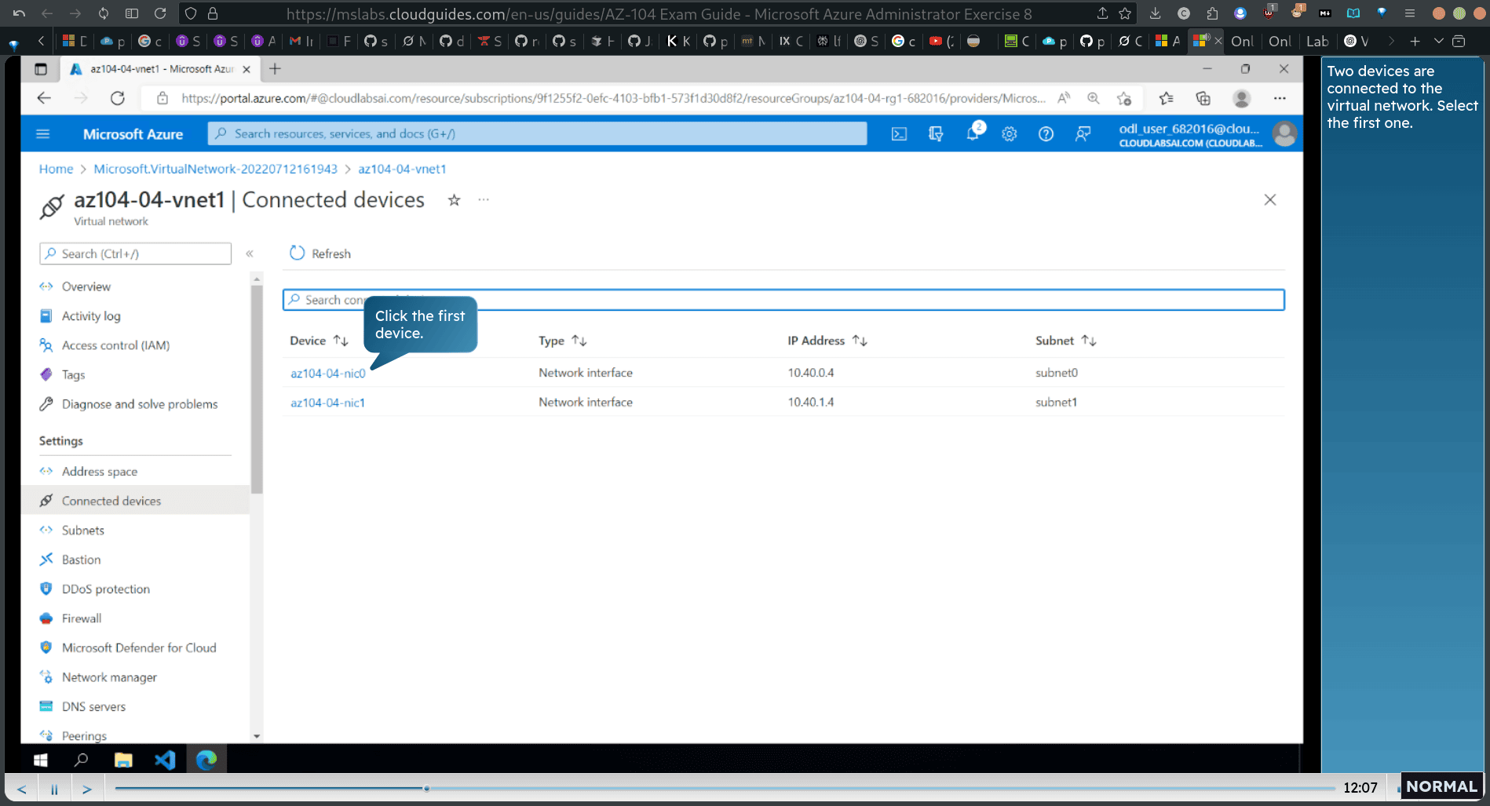
Task: Close the az104-04-vnet1 browser tab
Action: tap(247, 69)
